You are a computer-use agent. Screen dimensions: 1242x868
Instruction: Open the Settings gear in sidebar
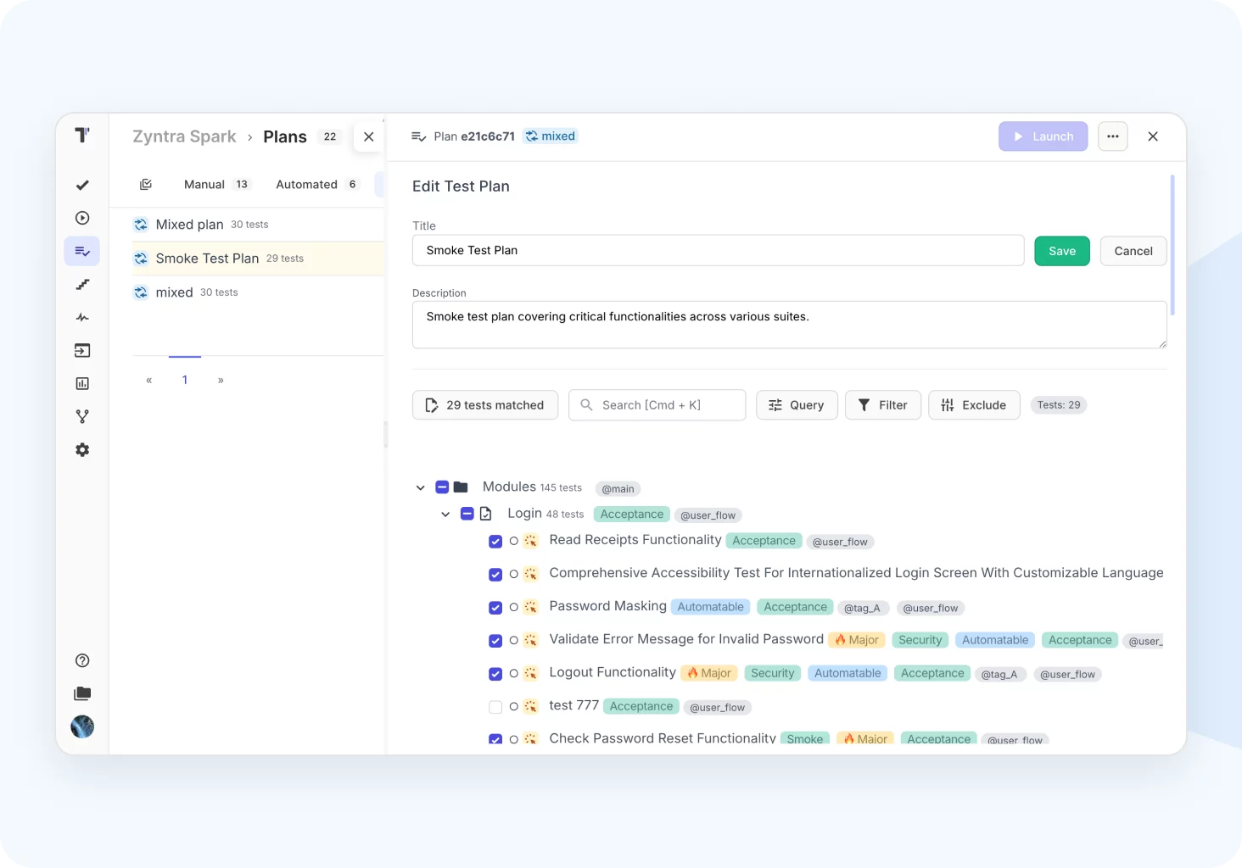[x=82, y=450]
